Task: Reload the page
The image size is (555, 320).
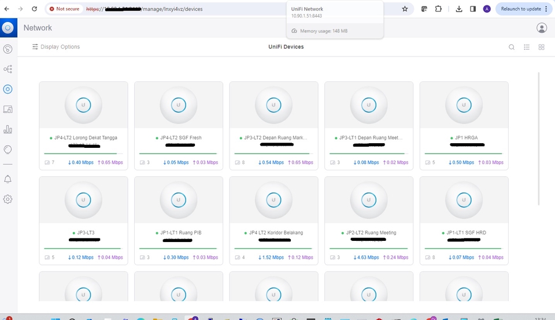Action: pos(34,9)
